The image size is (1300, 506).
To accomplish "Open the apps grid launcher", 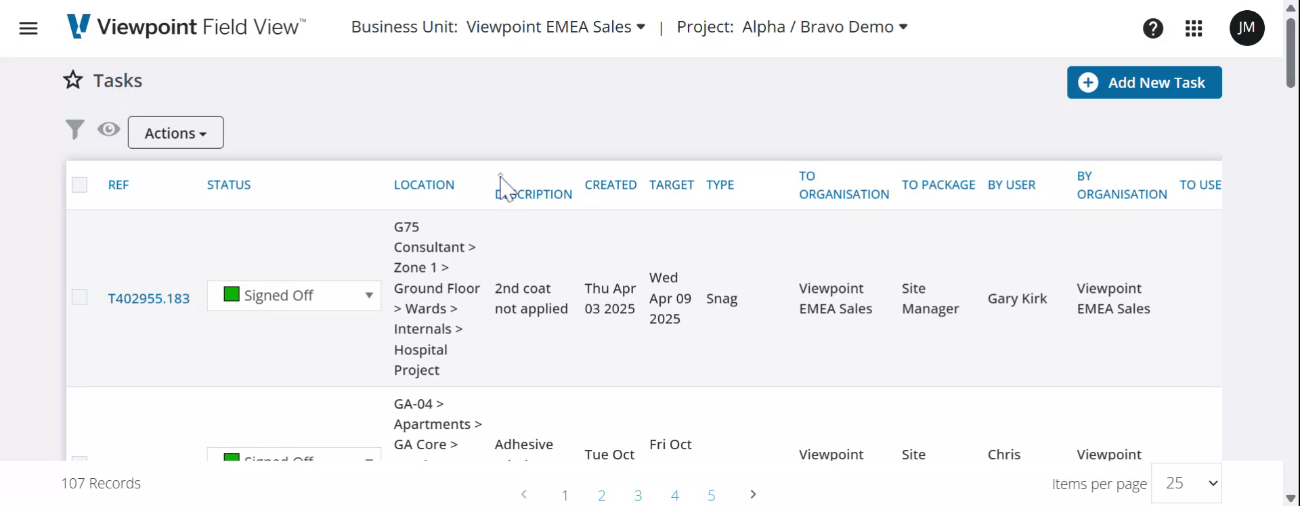I will pos(1194,28).
